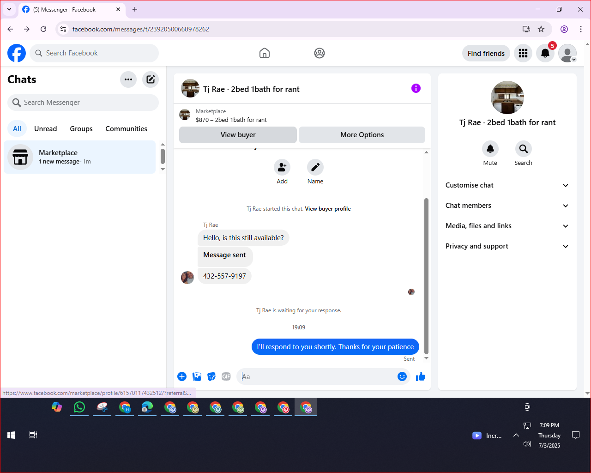Open the Facebook home logo
Viewport: 591px width, 473px height.
17,53
